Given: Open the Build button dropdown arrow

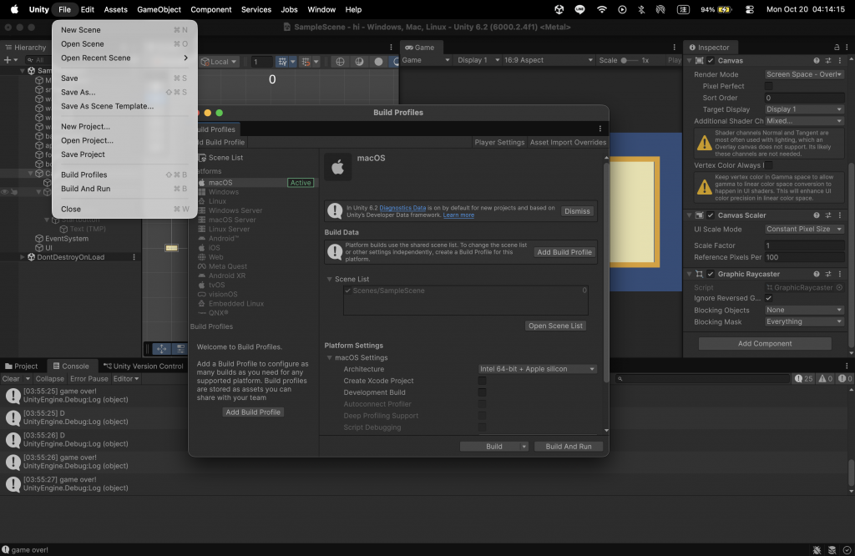Looking at the screenshot, I should (524, 447).
